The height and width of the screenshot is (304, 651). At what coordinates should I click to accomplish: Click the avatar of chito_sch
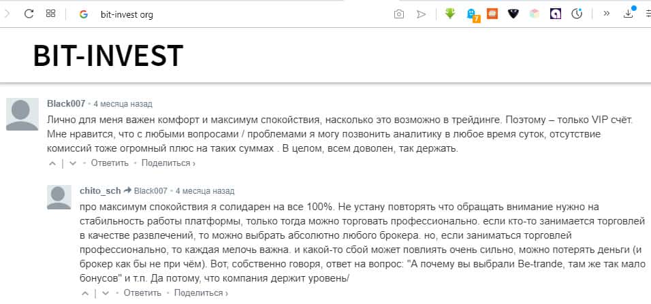tap(59, 197)
